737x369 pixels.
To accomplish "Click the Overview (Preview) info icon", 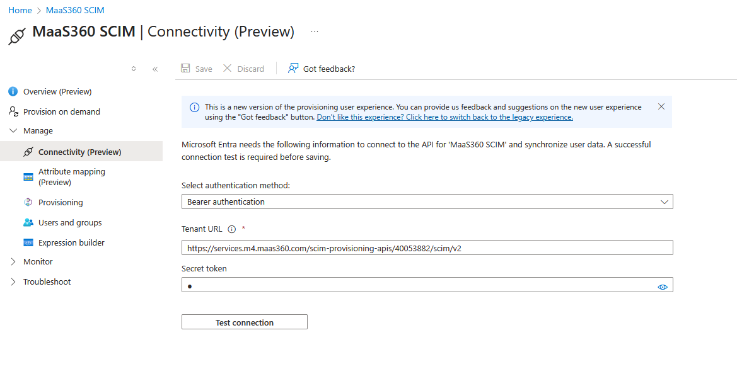I will tap(13, 91).
